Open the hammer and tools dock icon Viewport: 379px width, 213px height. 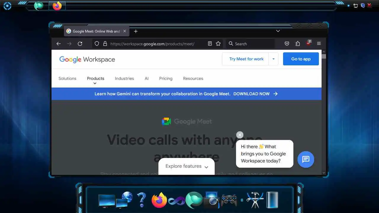coord(255,200)
